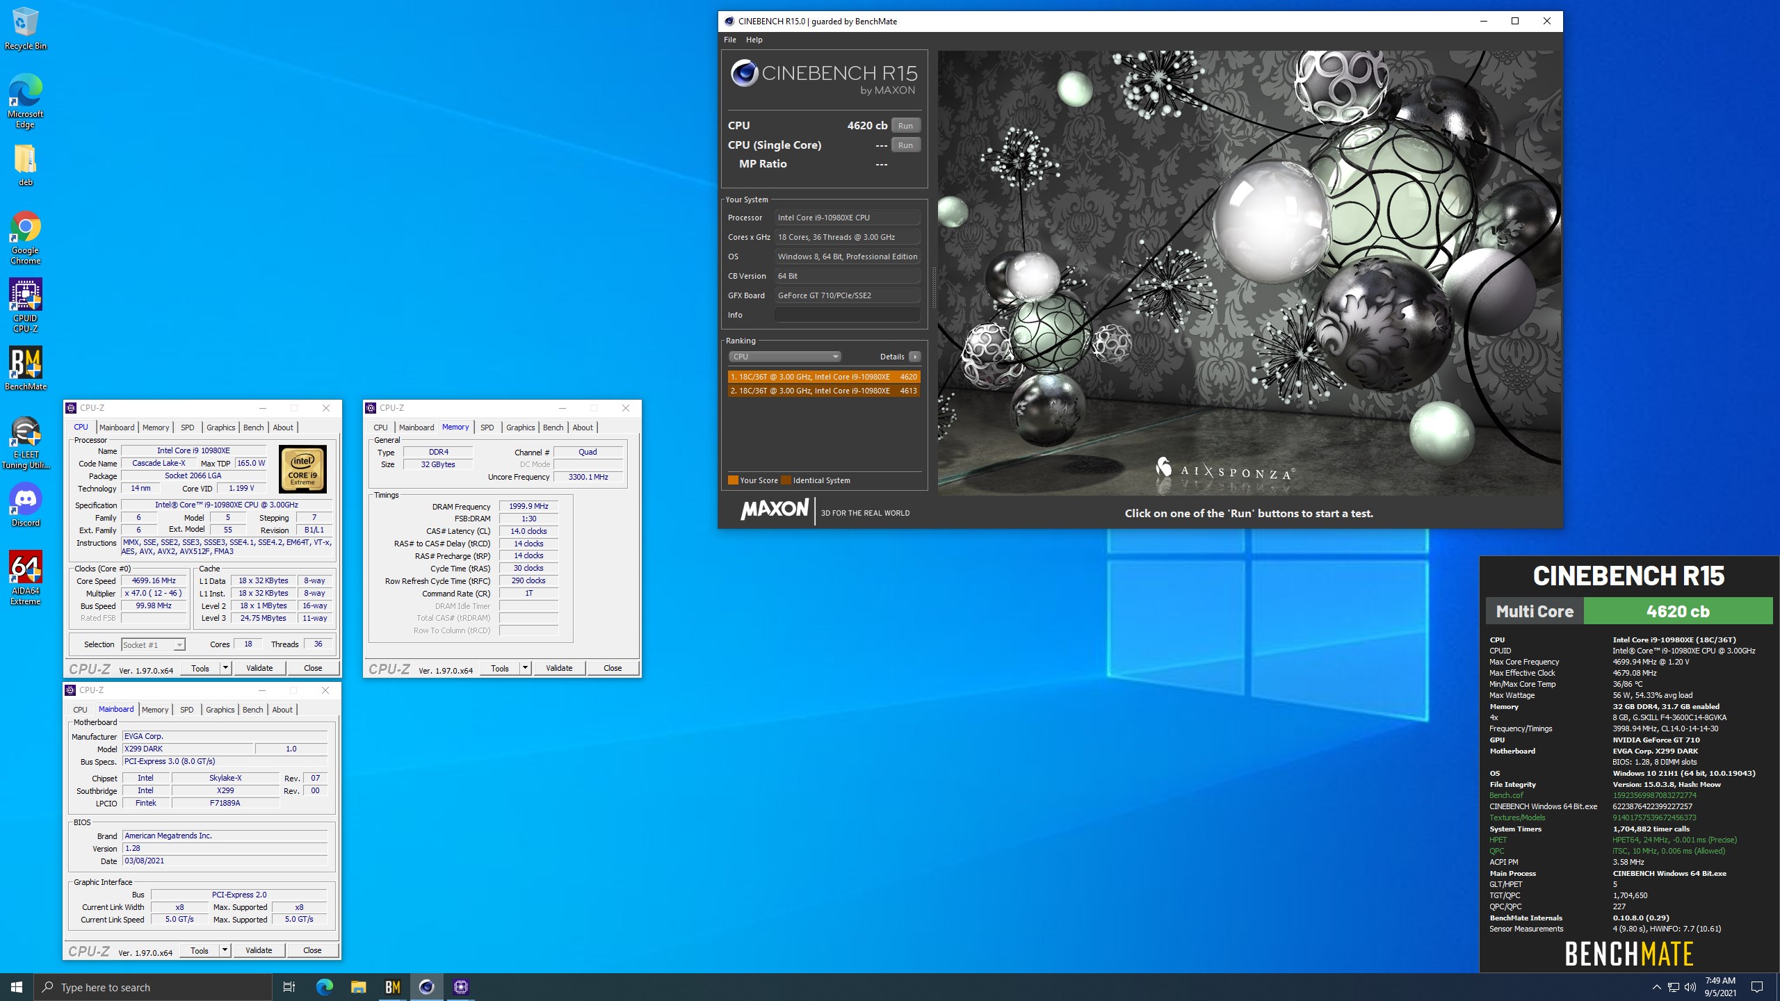Viewport: 1780px width, 1001px height.
Task: Launch Google Chrome desktop shortcut
Action: click(25, 238)
